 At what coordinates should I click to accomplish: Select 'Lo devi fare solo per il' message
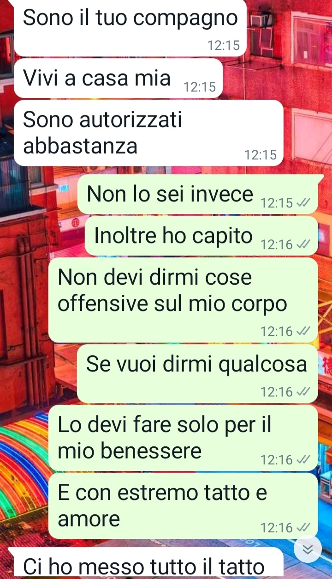tap(183, 438)
